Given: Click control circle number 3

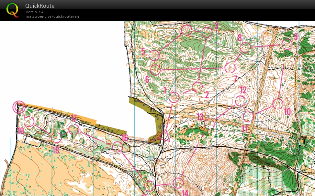Looking at the screenshot, I should click(x=207, y=32).
